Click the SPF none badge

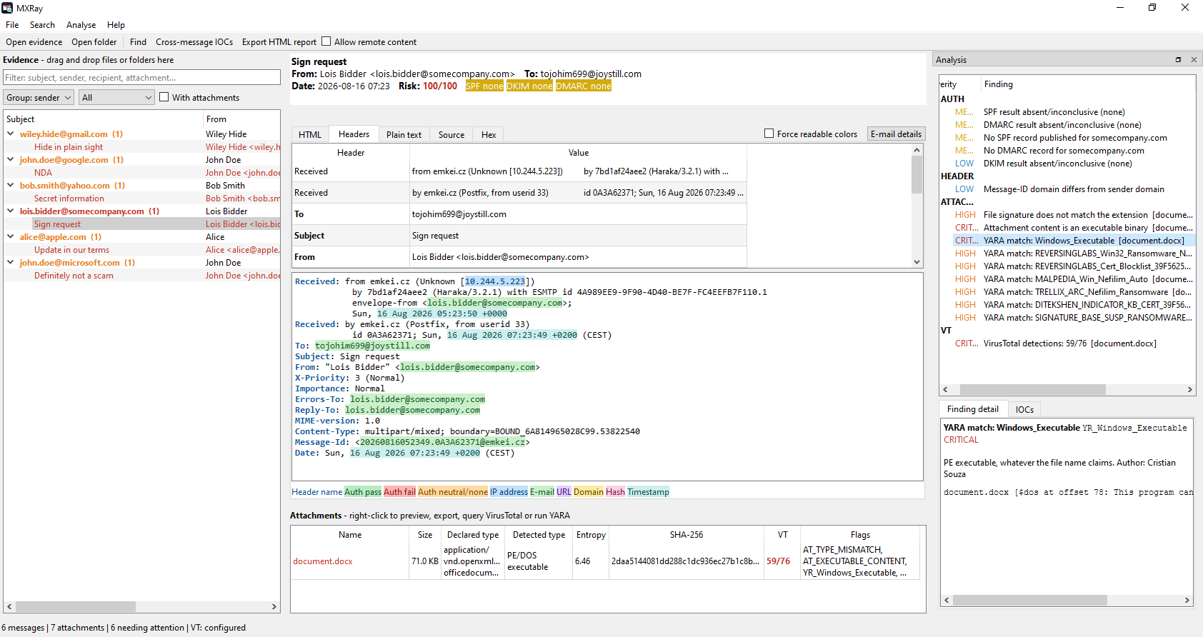tap(484, 86)
